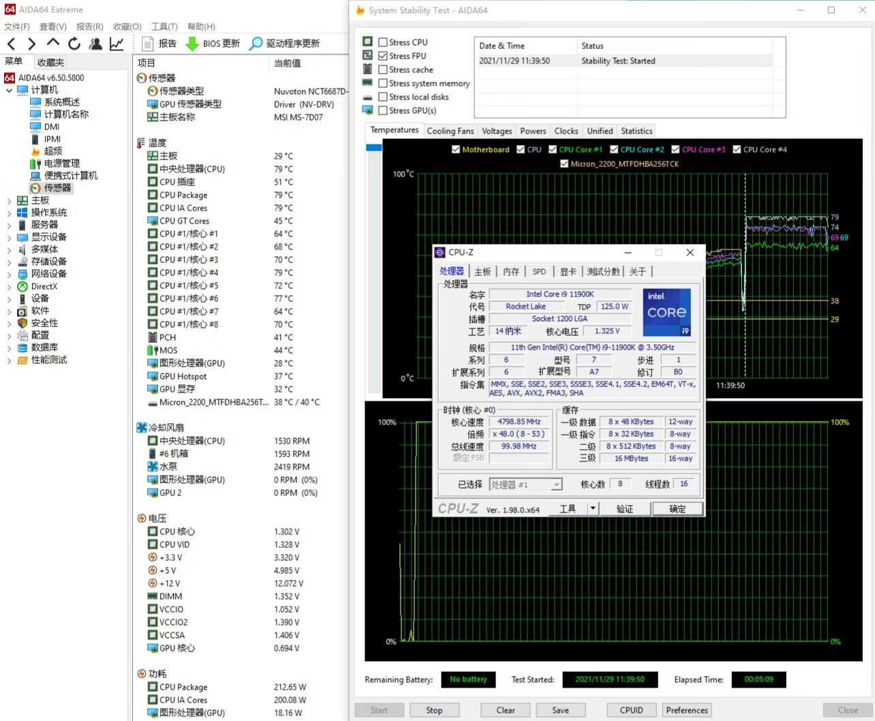The width and height of the screenshot is (875, 721).
Task: Select 计算机名称 in the tree
Action: click(x=66, y=114)
